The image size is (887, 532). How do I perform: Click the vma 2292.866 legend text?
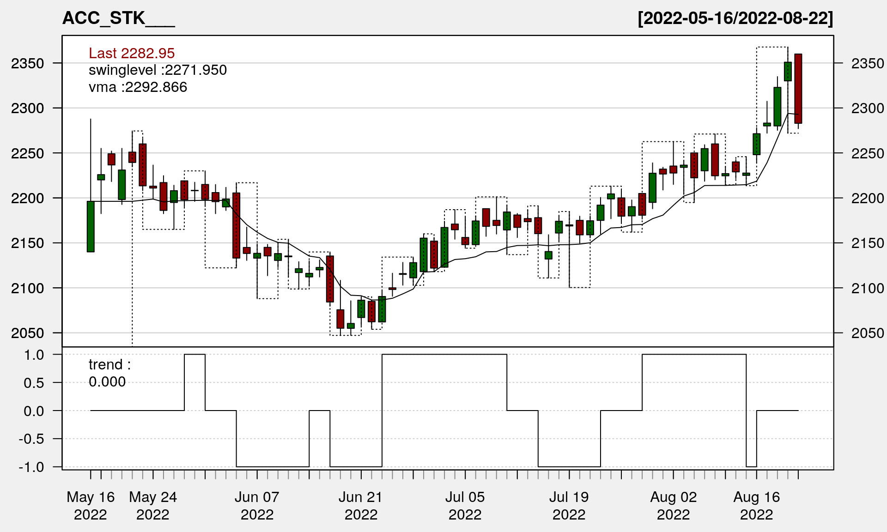point(138,87)
